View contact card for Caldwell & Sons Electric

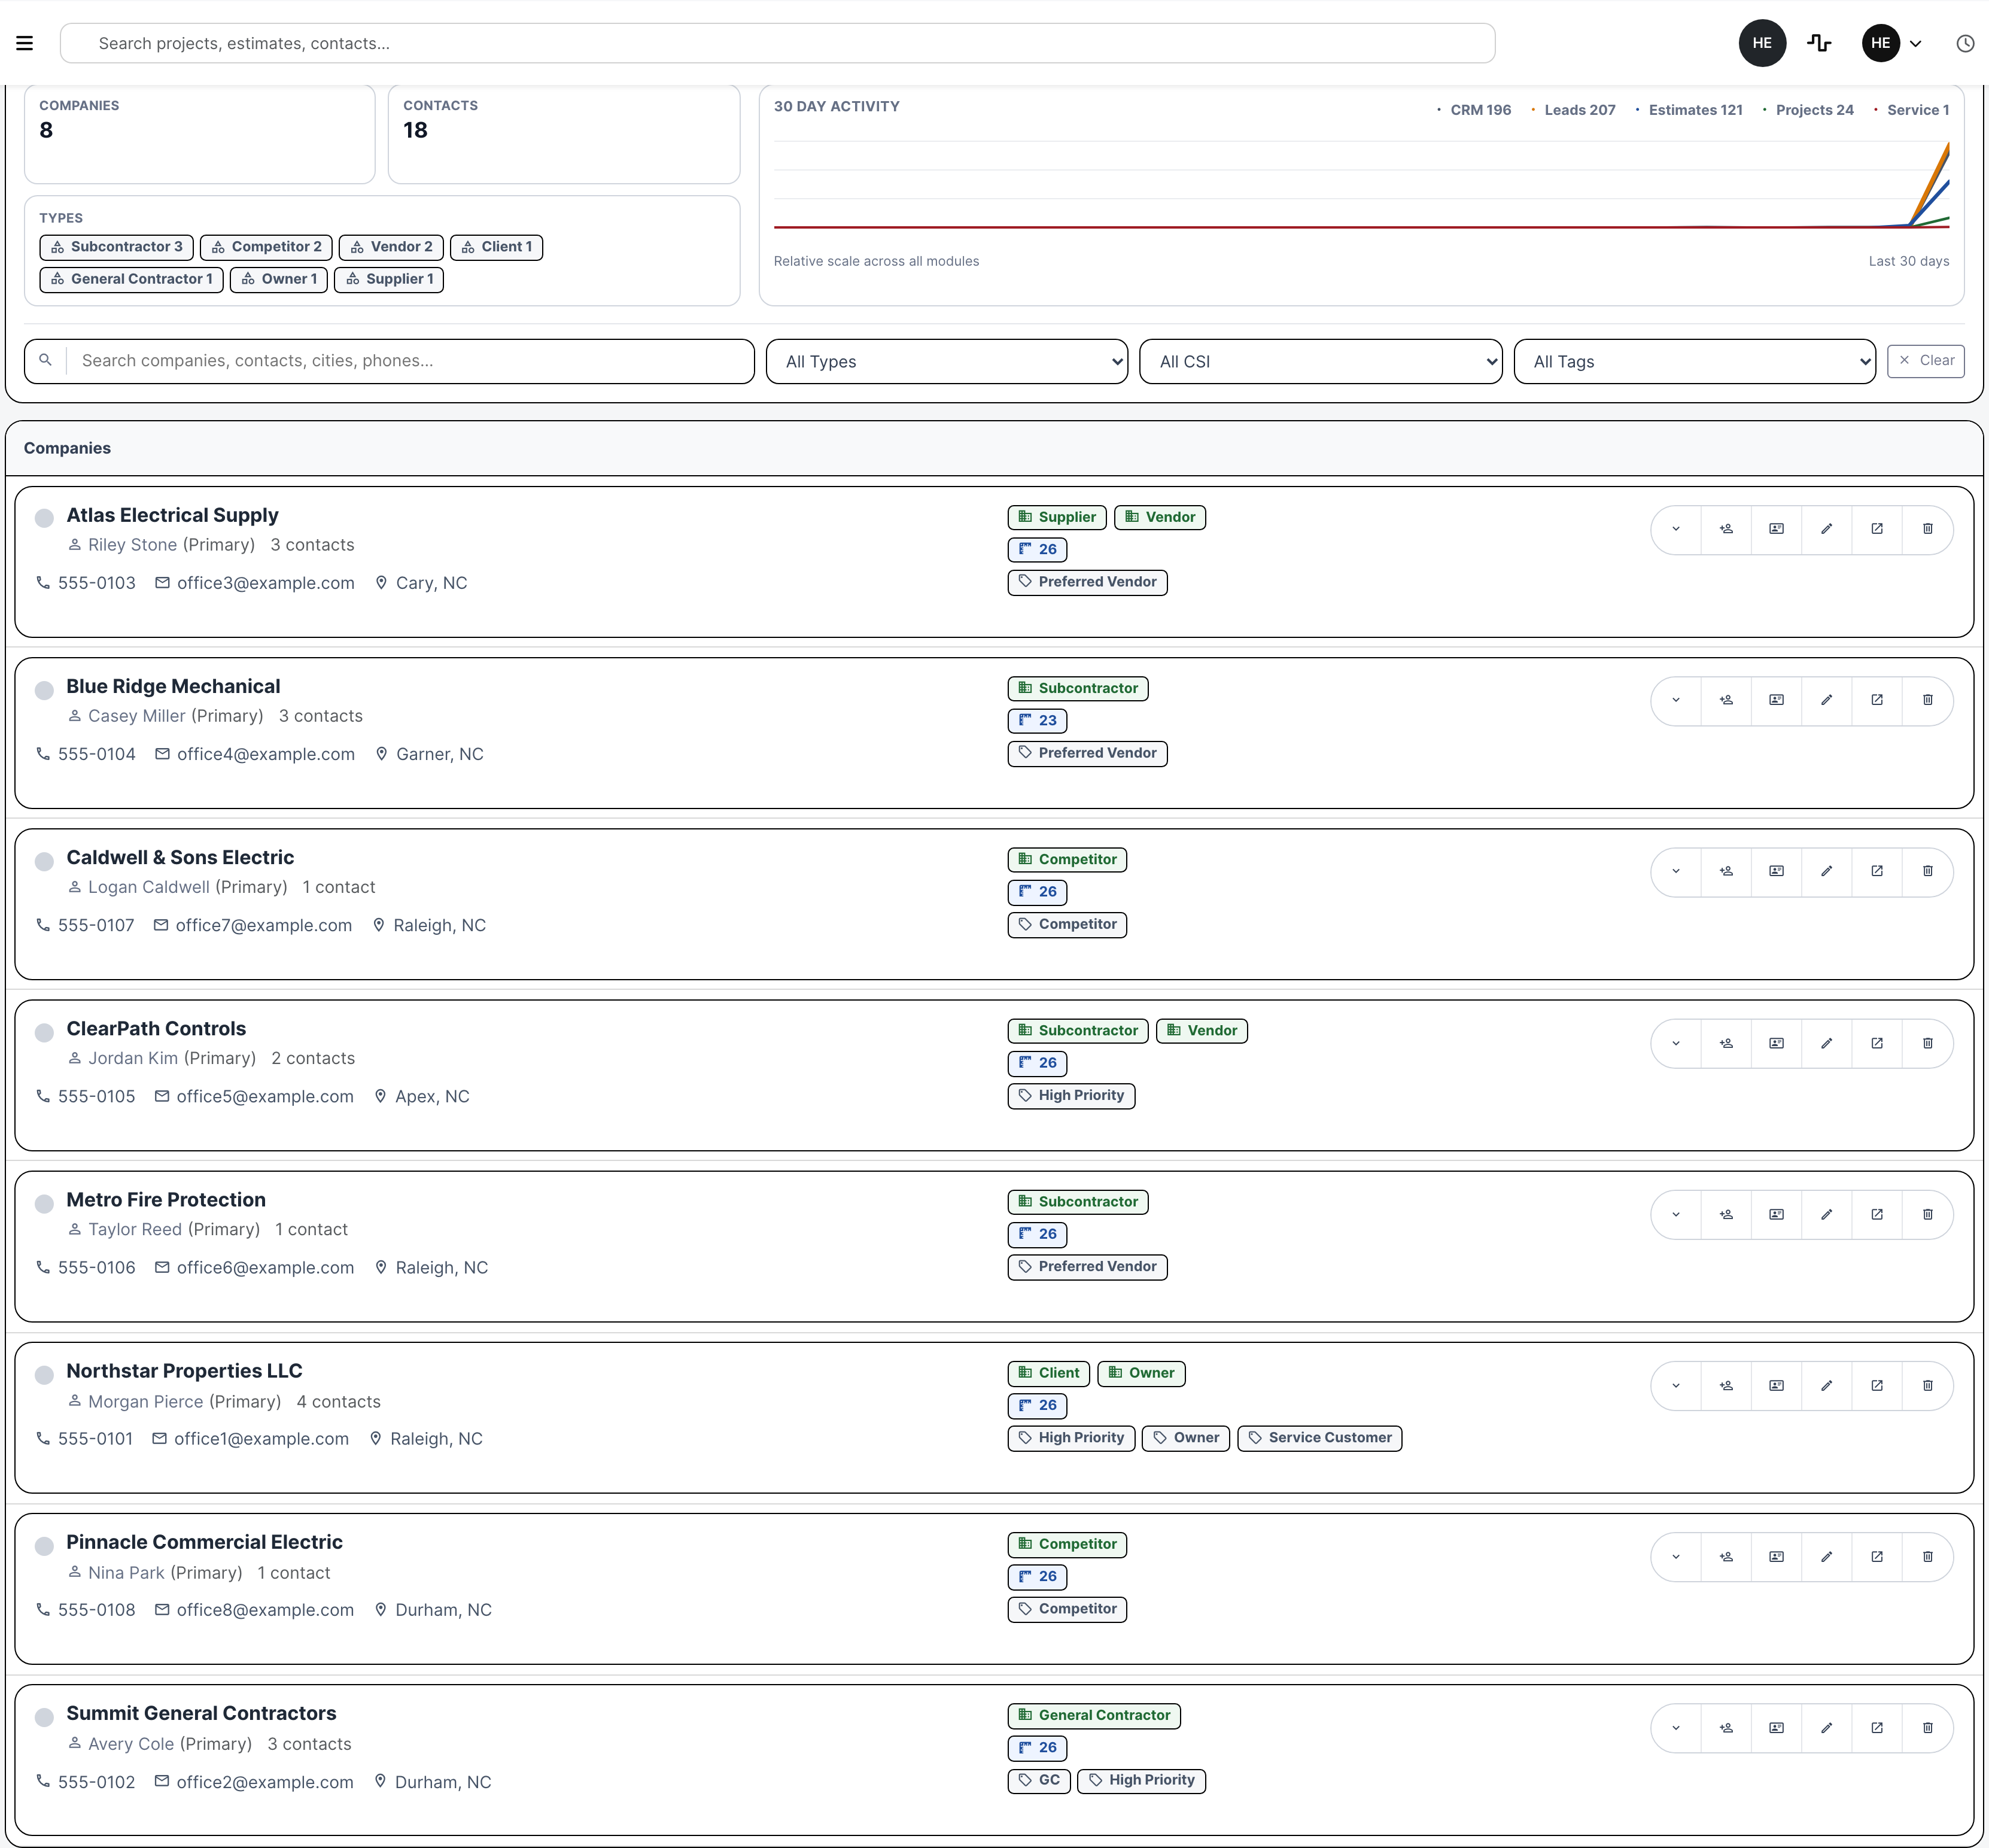click(1776, 871)
